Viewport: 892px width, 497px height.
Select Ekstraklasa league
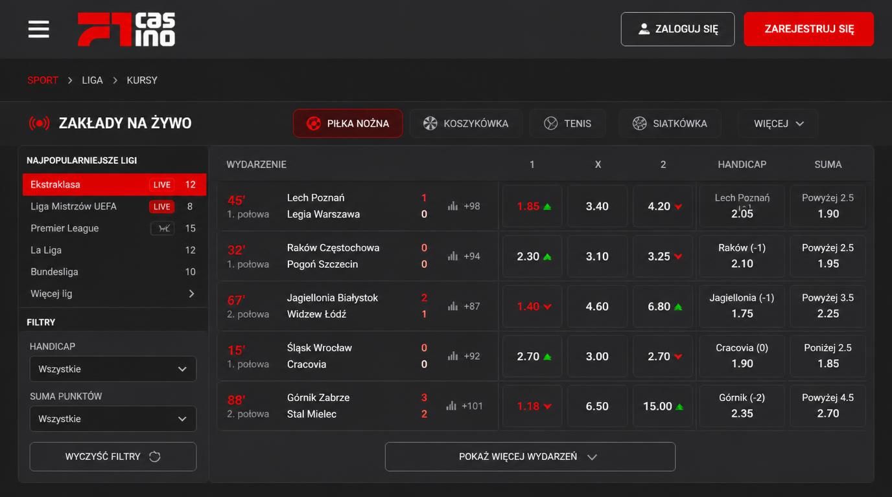click(114, 184)
